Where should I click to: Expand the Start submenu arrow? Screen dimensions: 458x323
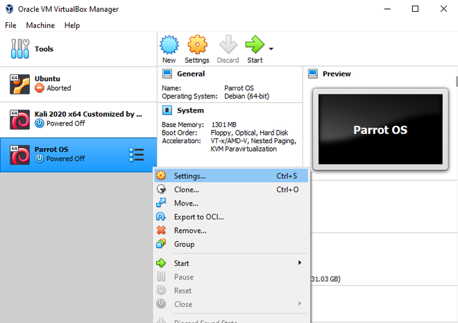point(300,263)
